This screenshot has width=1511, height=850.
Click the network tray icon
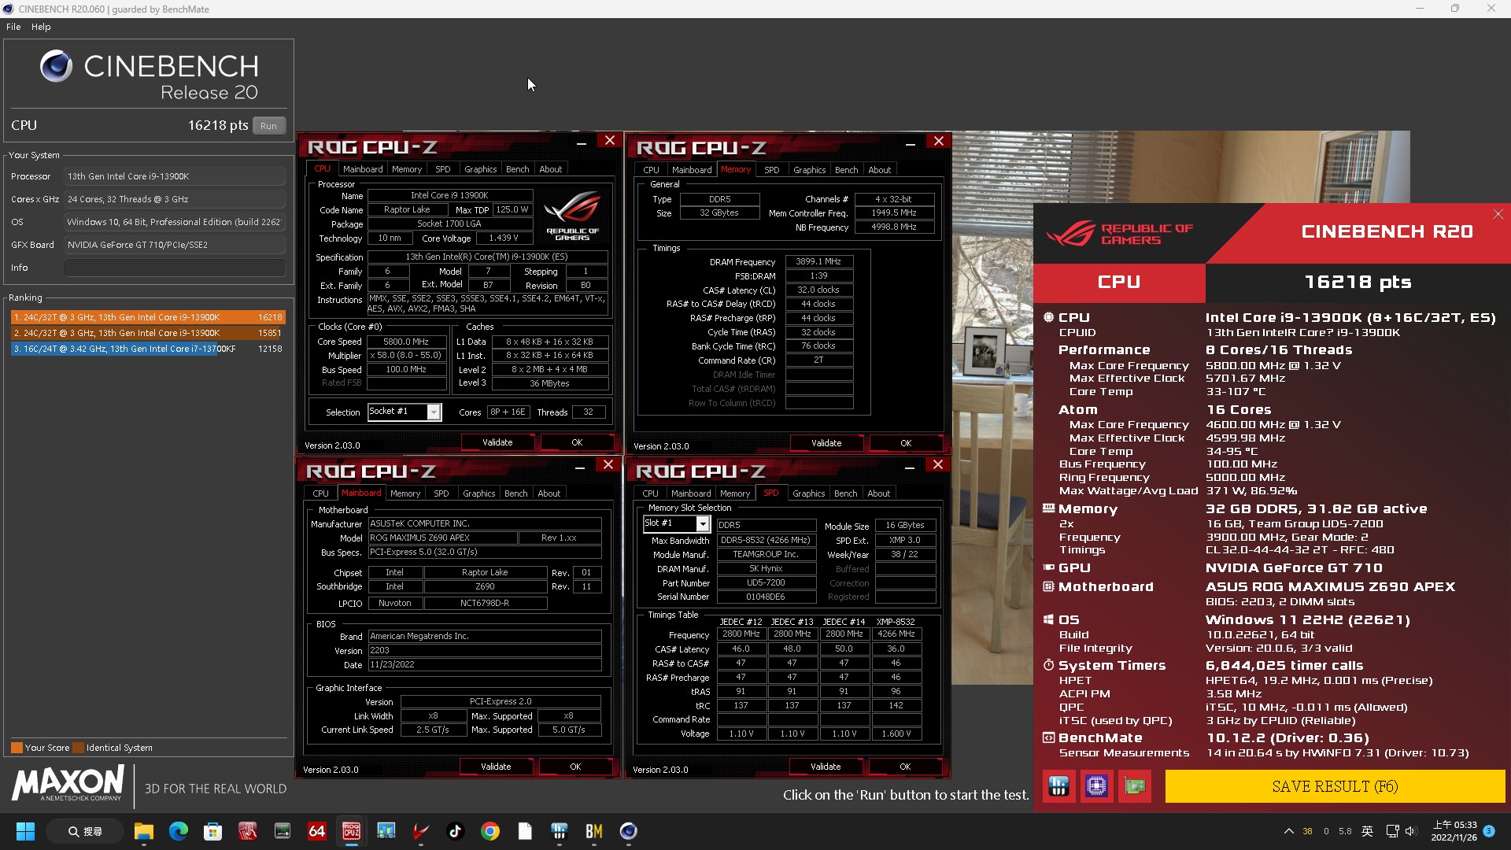click(x=1391, y=831)
